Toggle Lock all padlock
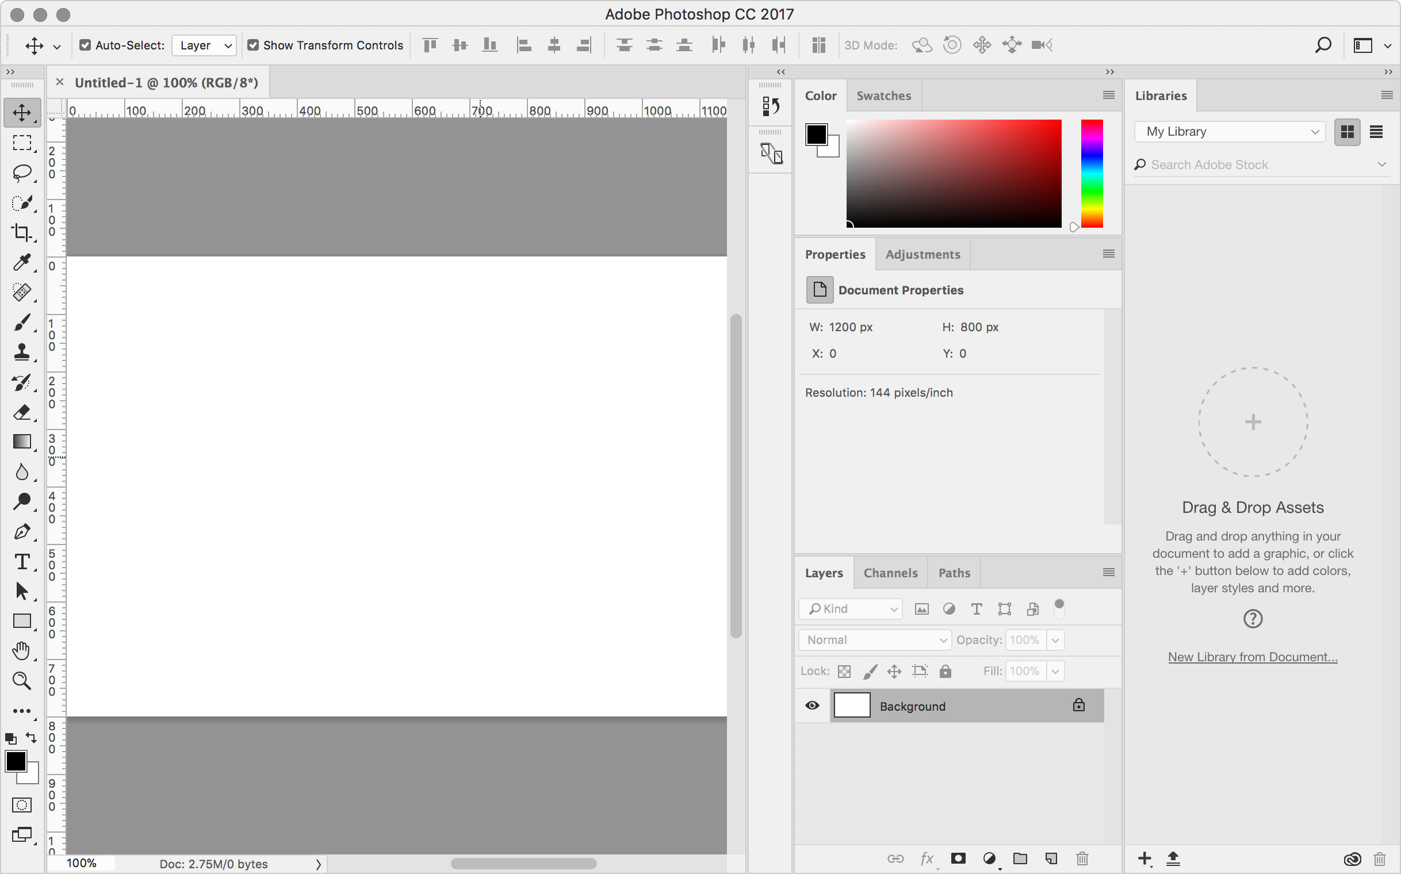The image size is (1401, 874). coord(946,670)
